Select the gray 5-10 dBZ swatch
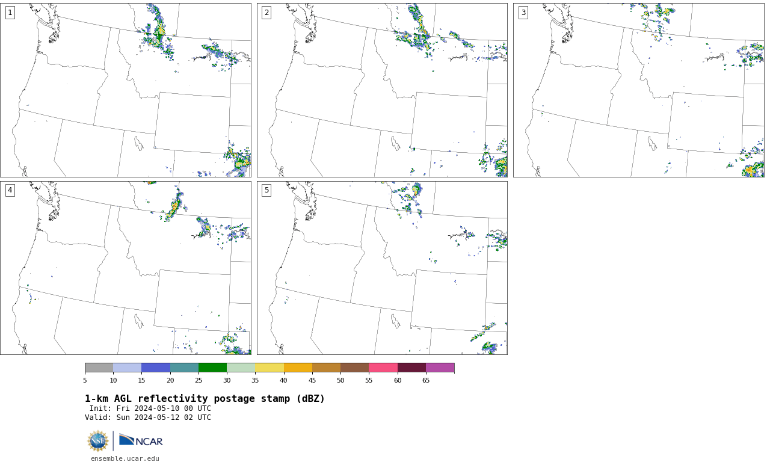This screenshot has width=770, height=465. [x=99, y=368]
